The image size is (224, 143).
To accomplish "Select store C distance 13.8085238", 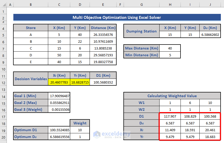I will 103,48.
